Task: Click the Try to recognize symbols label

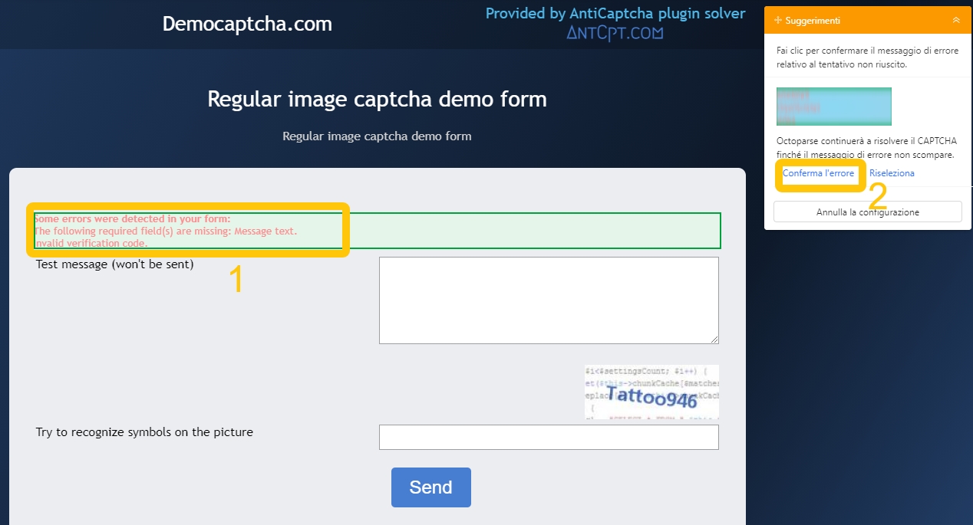Action: pos(144,431)
